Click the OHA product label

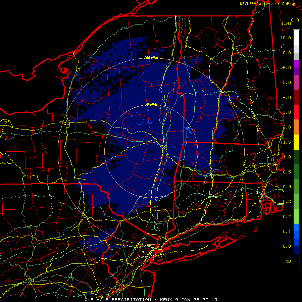(x=295, y=20)
